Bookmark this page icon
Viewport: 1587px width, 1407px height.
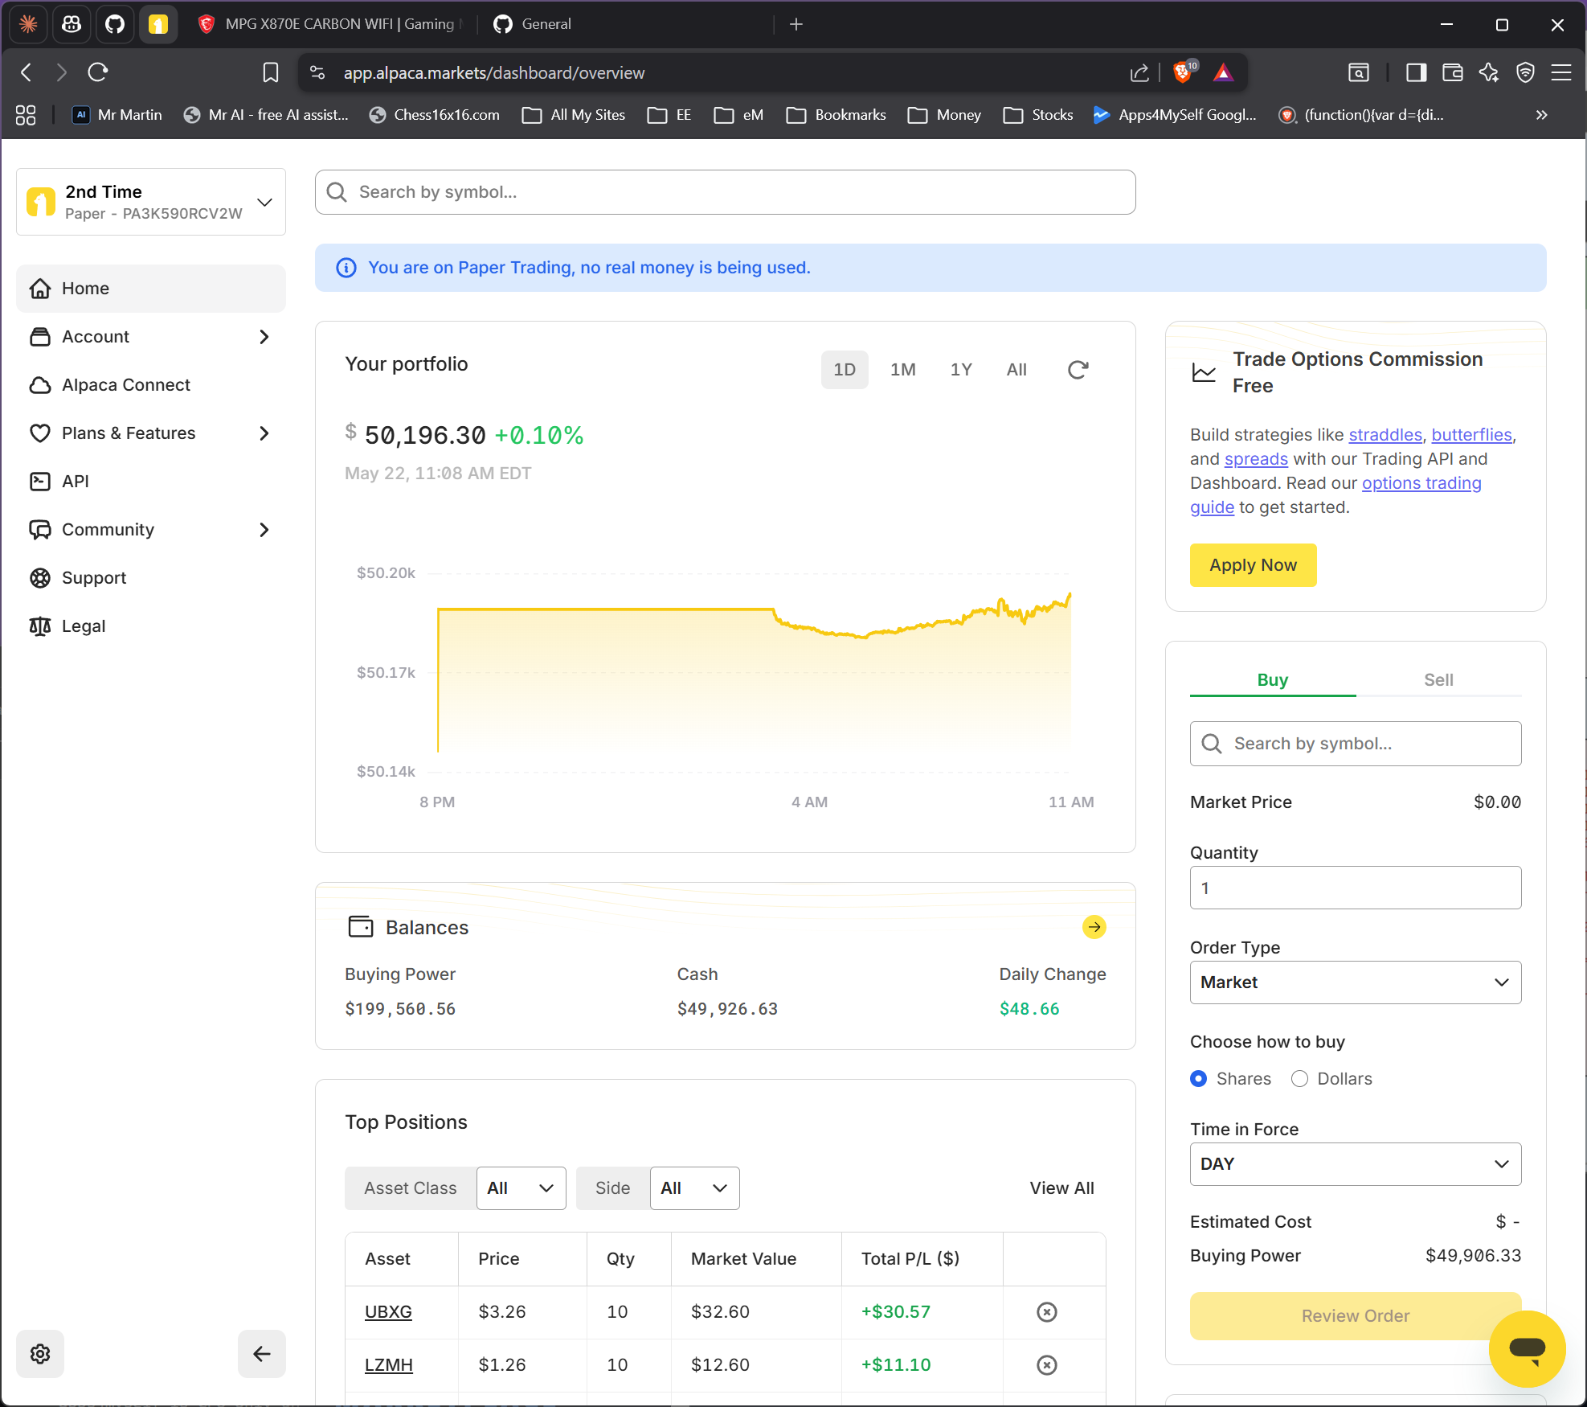click(x=271, y=72)
